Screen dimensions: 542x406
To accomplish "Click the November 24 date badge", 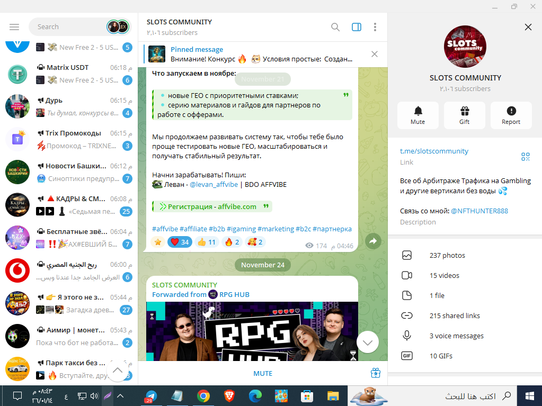I will [x=263, y=265].
